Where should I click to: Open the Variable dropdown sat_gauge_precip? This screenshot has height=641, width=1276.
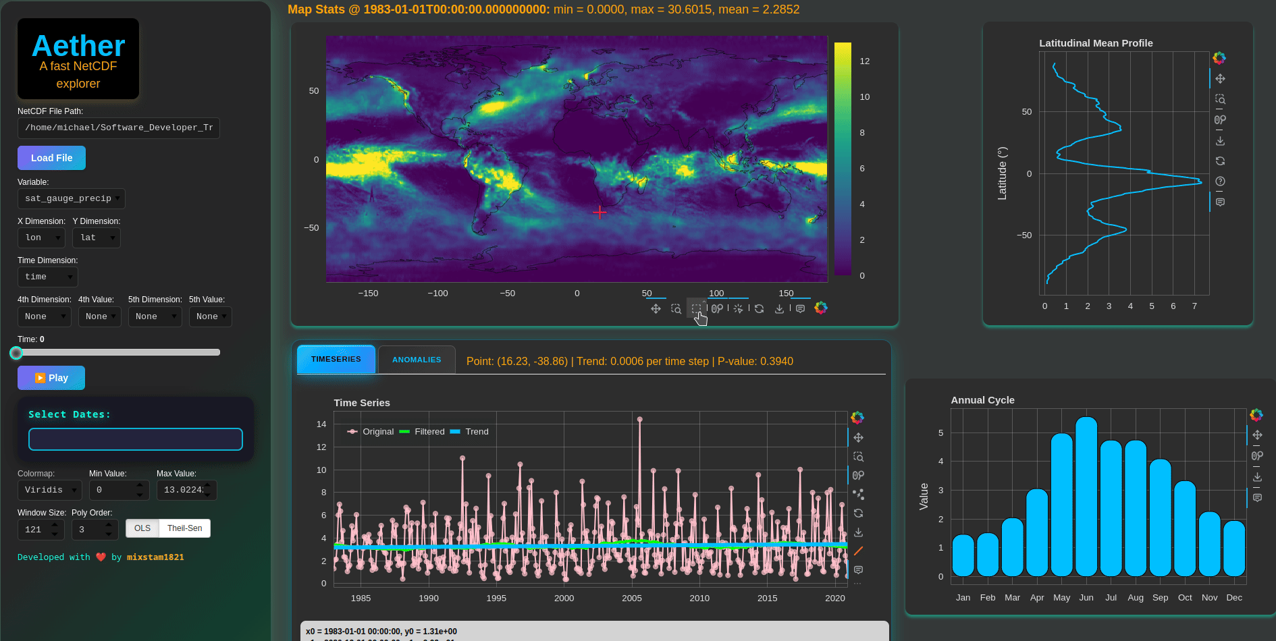72,198
